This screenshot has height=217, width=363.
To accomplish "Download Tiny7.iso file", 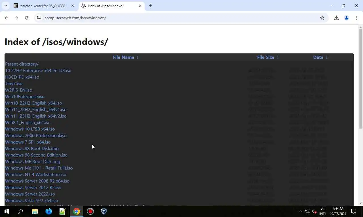I will [x=14, y=83].
